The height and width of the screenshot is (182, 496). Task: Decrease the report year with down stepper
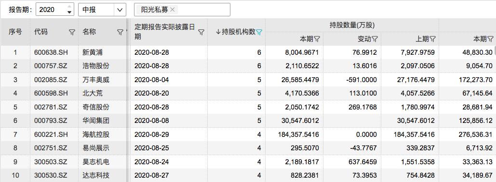point(69,12)
